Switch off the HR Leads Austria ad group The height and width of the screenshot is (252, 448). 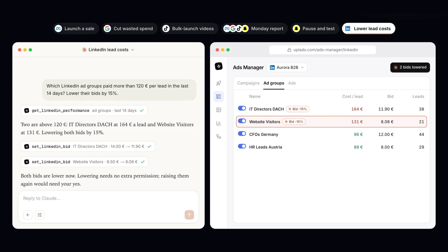pyautogui.click(x=242, y=146)
